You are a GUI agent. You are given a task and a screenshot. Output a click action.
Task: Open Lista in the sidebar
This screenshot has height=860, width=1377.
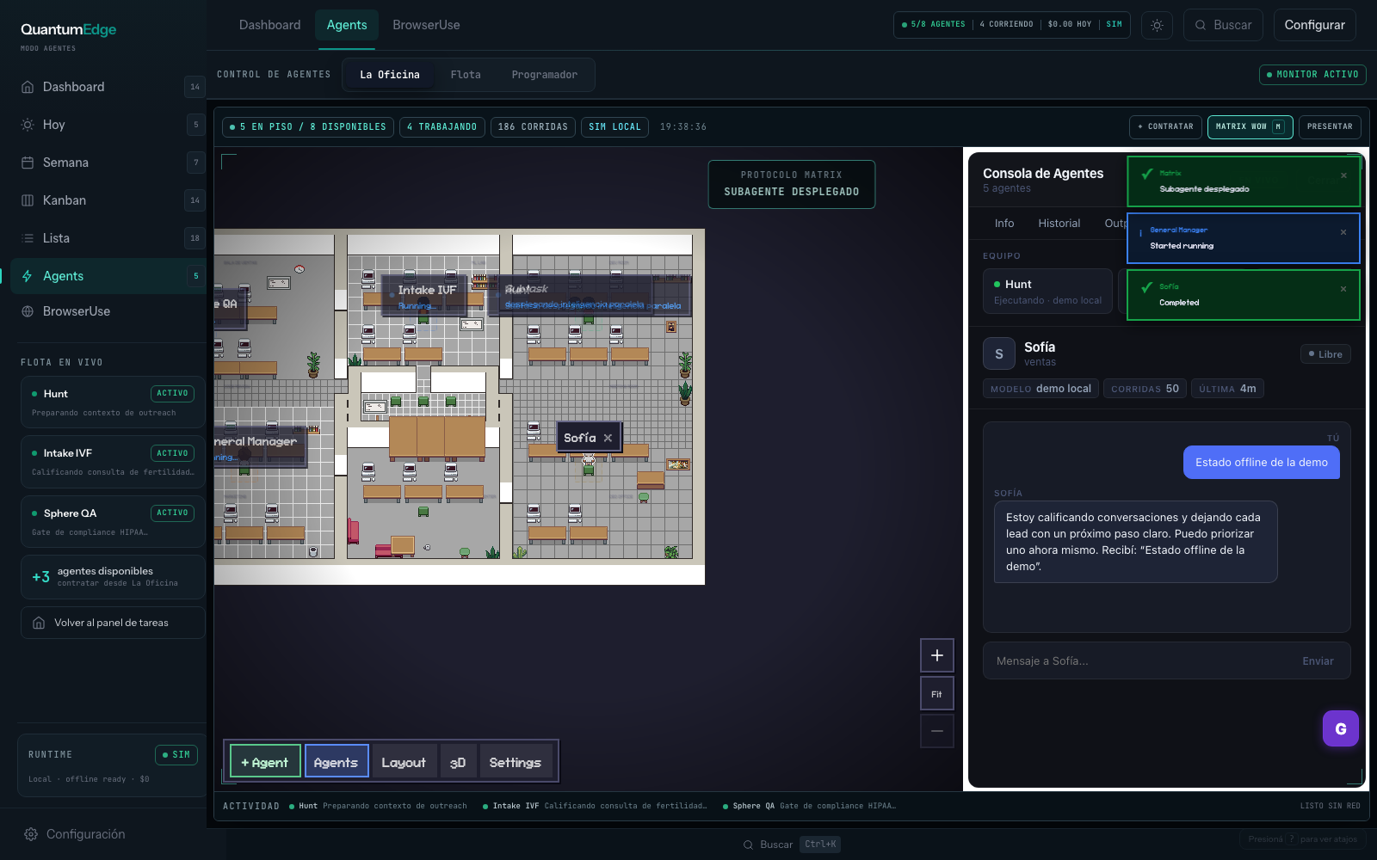108,238
